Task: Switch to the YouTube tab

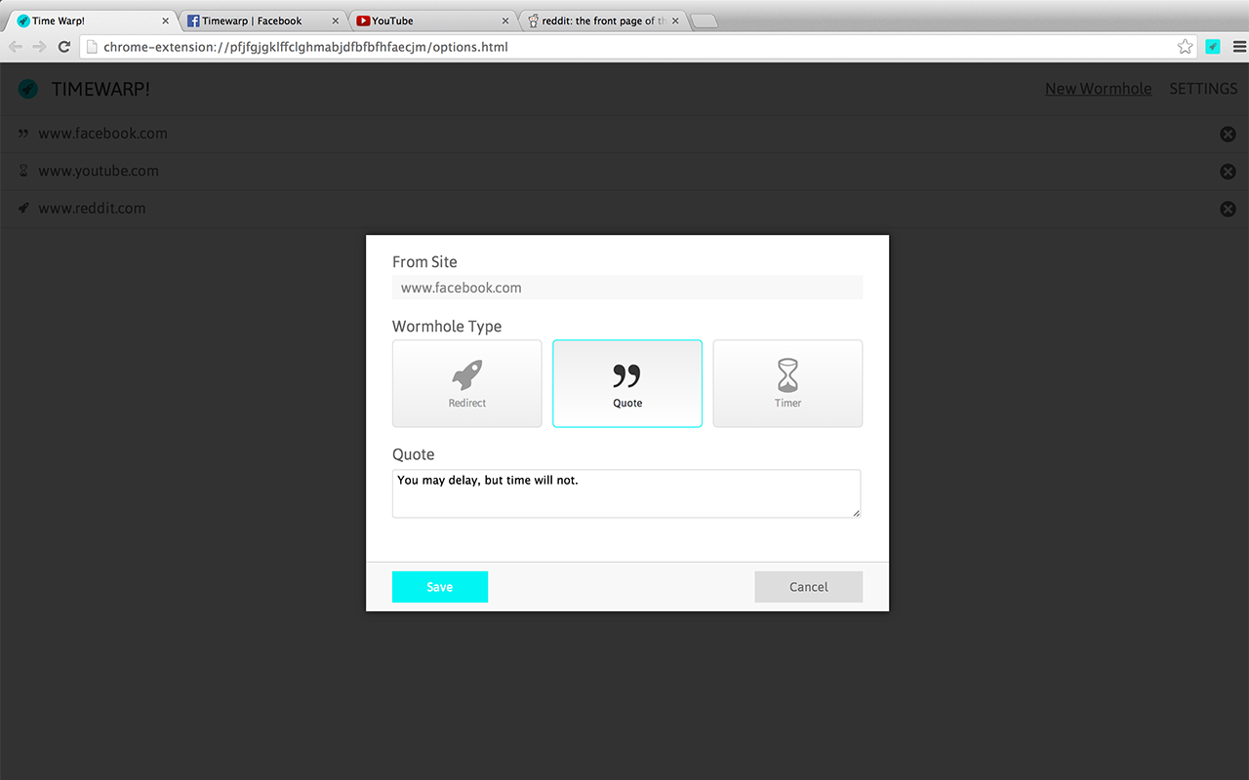Action: pos(432,20)
